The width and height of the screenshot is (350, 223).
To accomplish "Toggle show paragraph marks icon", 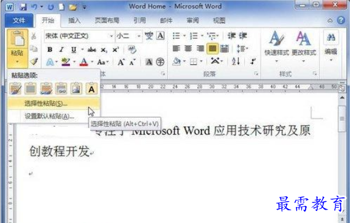I will click(x=253, y=61).
